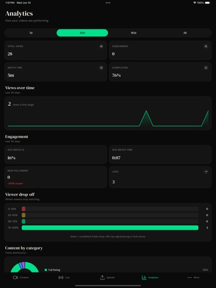
Task: Click the 75-100% count value 2
Action: pos(207,227)
